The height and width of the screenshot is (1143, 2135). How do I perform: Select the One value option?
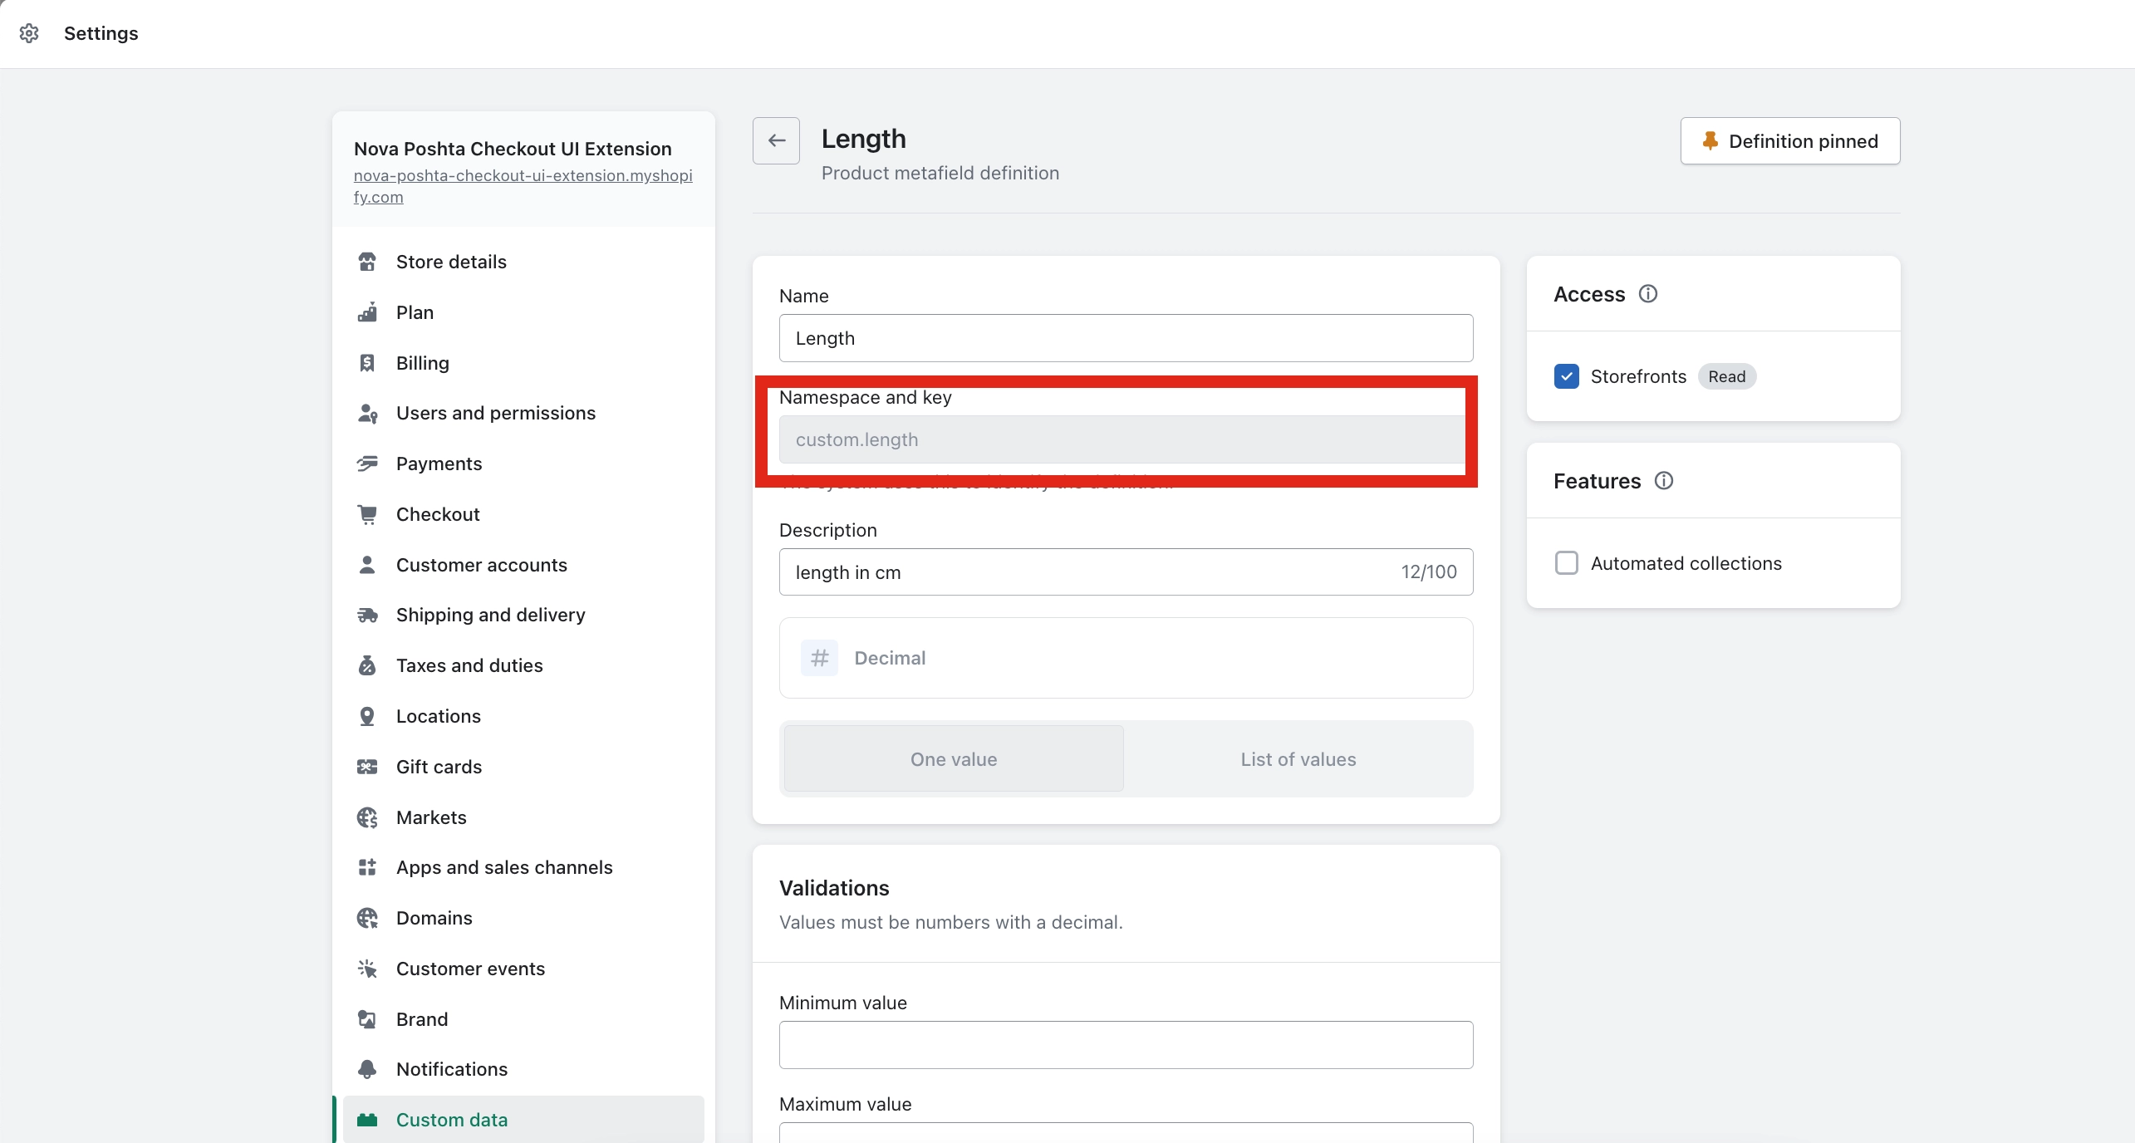point(954,759)
